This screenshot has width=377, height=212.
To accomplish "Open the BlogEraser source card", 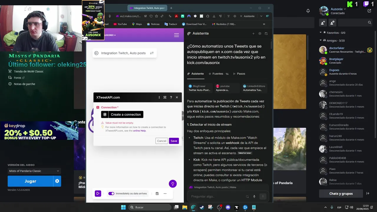I will tap(199, 88).
